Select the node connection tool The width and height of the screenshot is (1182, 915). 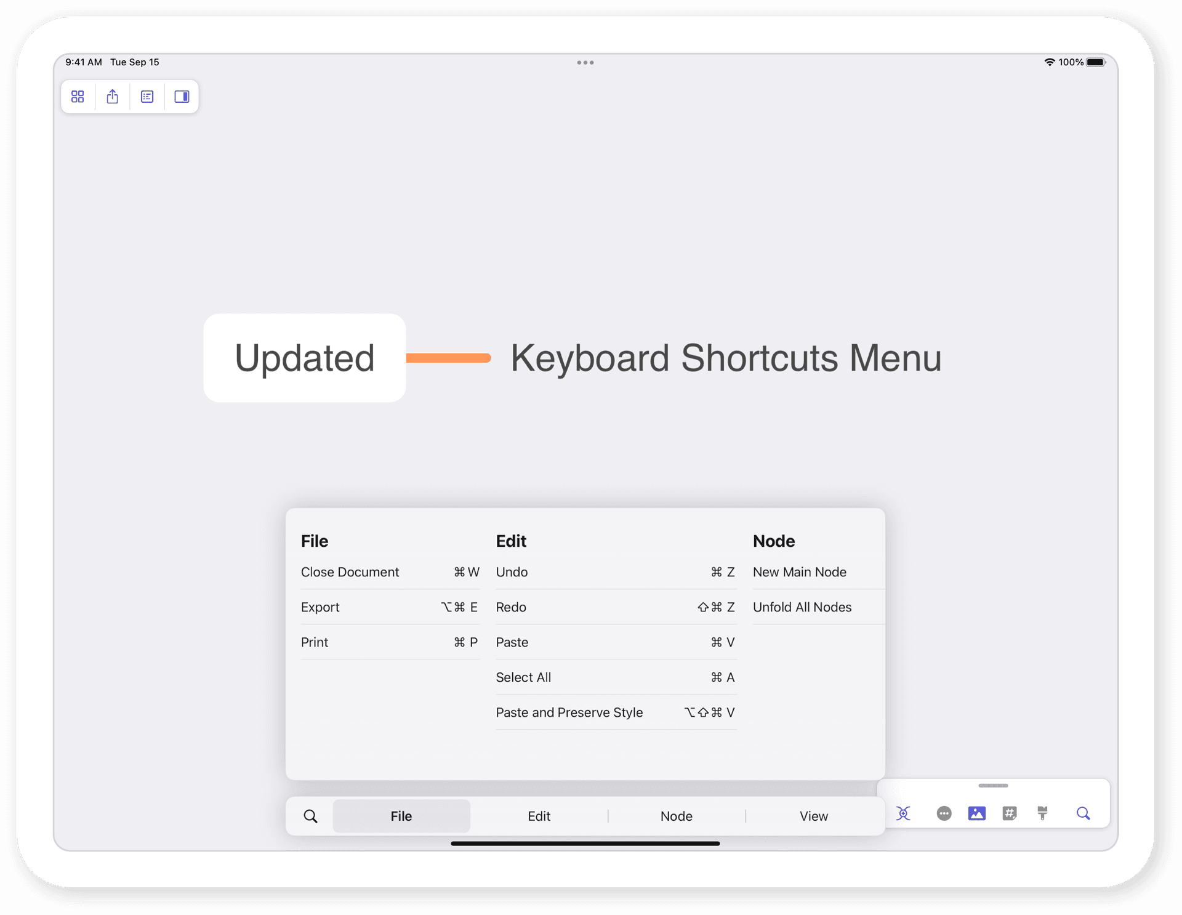pos(903,813)
